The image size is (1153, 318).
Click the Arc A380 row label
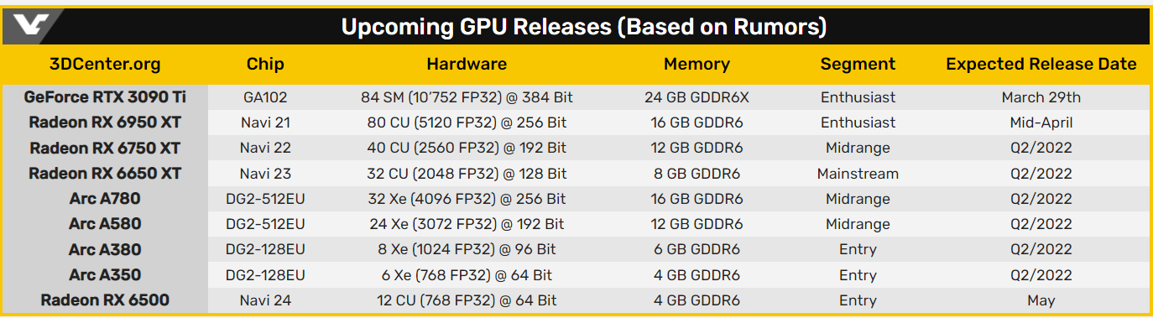tap(105, 249)
